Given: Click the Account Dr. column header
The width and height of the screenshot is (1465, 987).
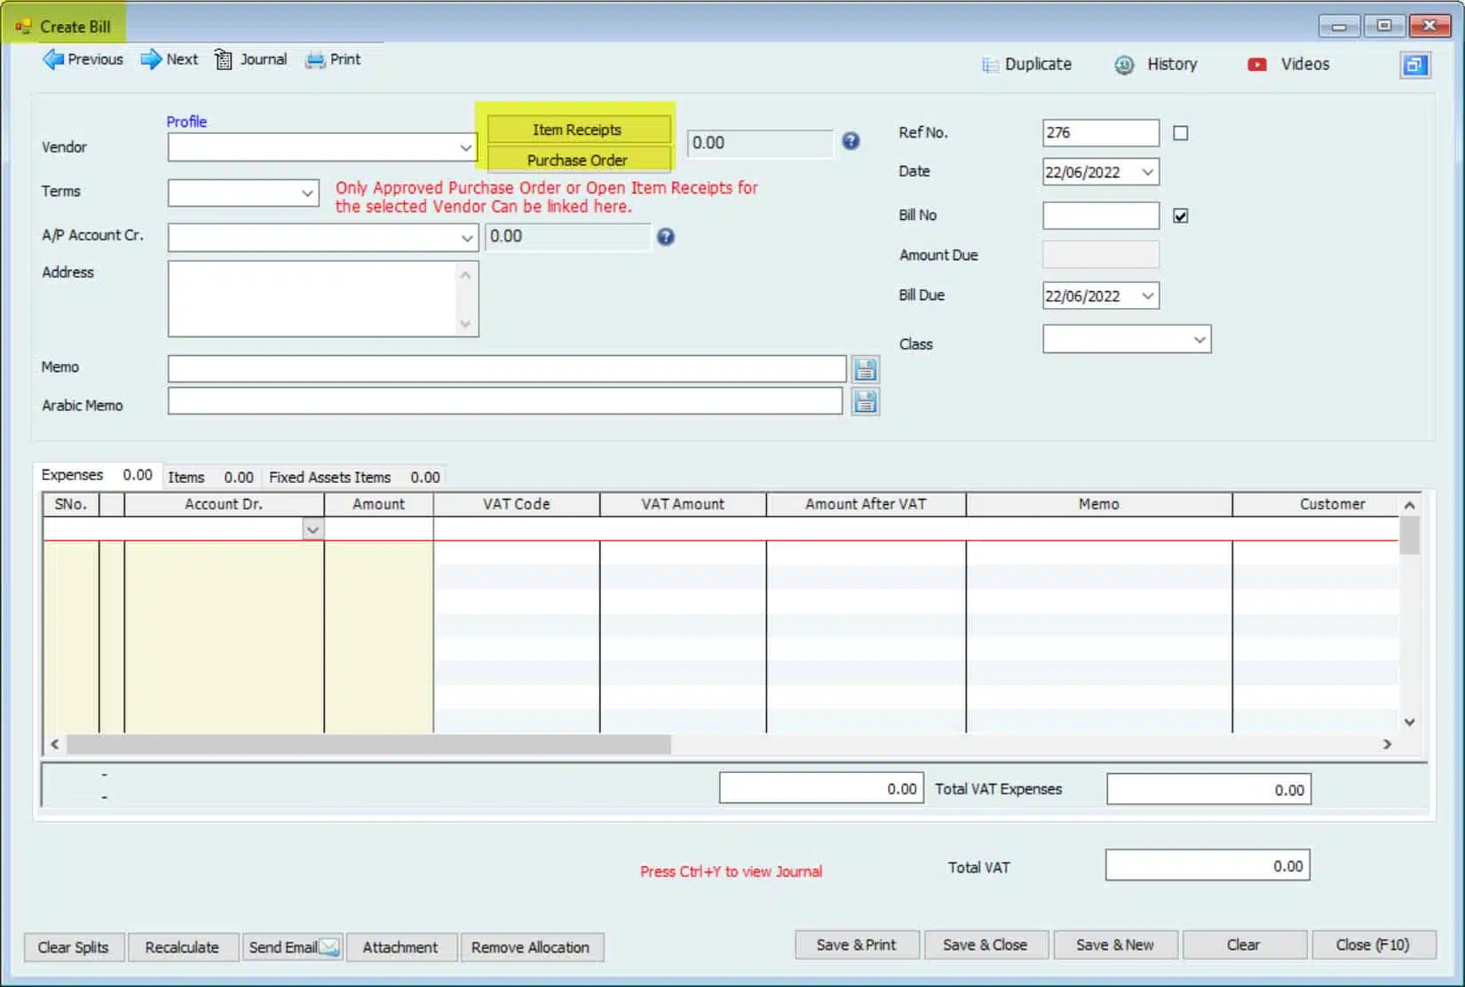Looking at the screenshot, I should pyautogui.click(x=224, y=504).
